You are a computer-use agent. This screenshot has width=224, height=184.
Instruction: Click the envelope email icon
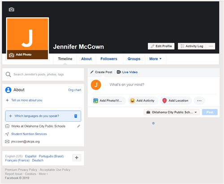(x=7, y=141)
